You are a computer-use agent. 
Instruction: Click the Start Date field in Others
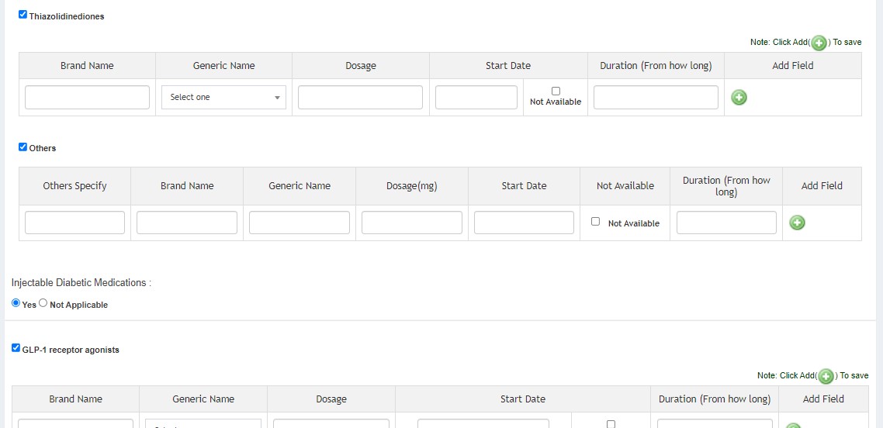[x=524, y=223]
